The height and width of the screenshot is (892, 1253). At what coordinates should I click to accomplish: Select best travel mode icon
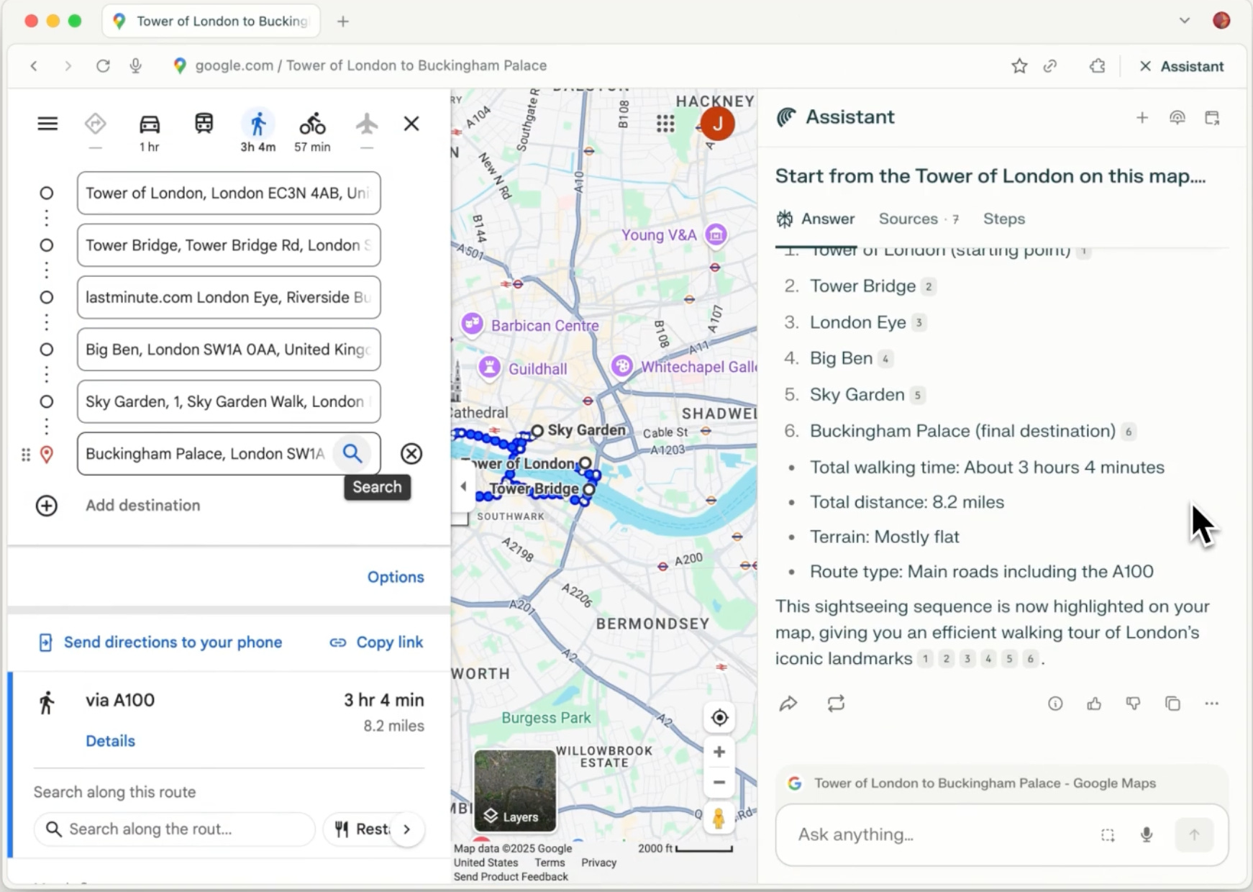point(95,124)
